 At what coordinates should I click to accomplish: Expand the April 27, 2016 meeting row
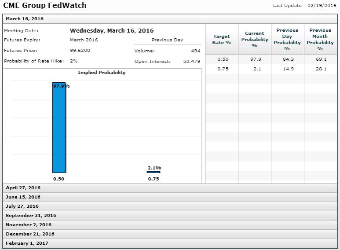23,188
